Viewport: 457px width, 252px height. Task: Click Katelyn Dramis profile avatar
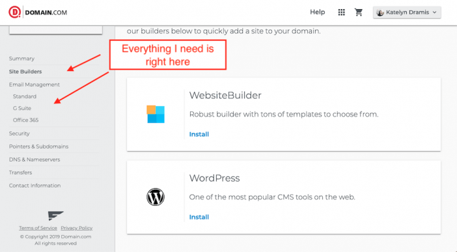[x=380, y=12]
